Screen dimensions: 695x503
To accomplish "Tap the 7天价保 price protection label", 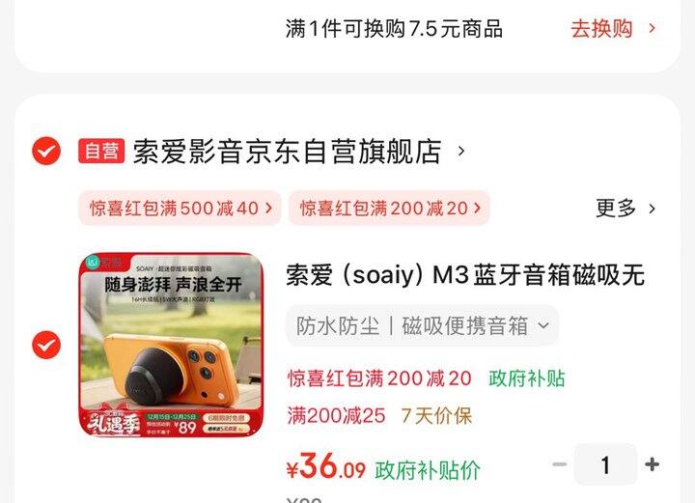I will [436, 416].
